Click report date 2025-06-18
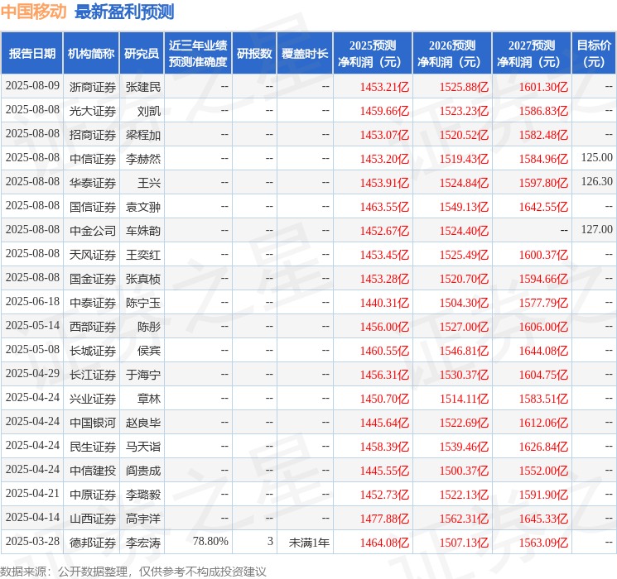 [x=32, y=301]
